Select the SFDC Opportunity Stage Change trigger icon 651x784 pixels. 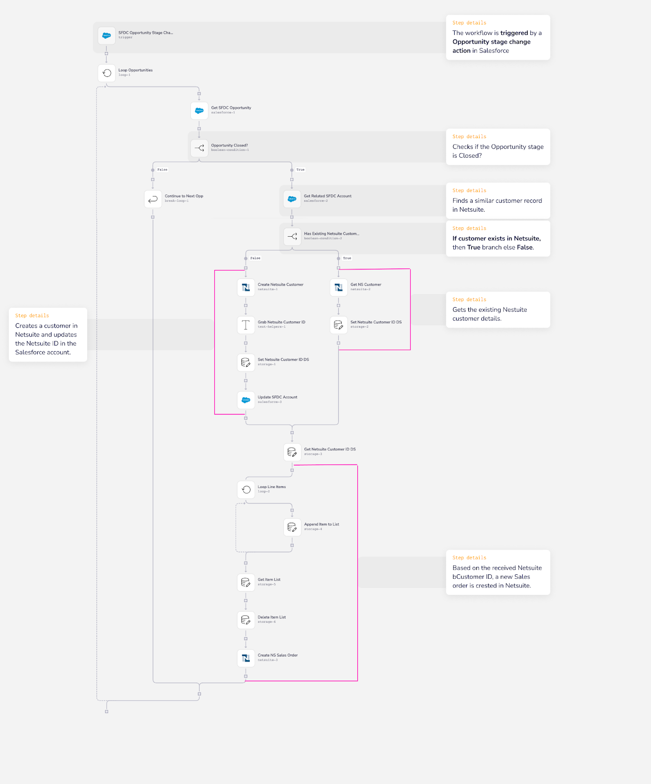[107, 35]
